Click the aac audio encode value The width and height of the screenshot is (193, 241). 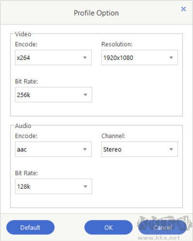pos(22,149)
